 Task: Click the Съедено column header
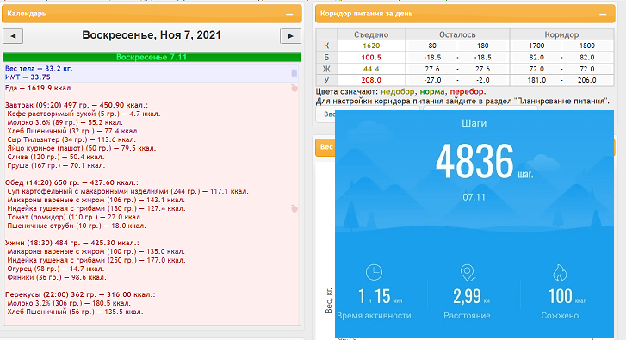coord(371,34)
